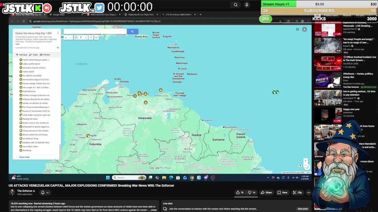Screen dimensions: 378x212
Task: Click the Windows taskbar search box
Action: (129, 178)
